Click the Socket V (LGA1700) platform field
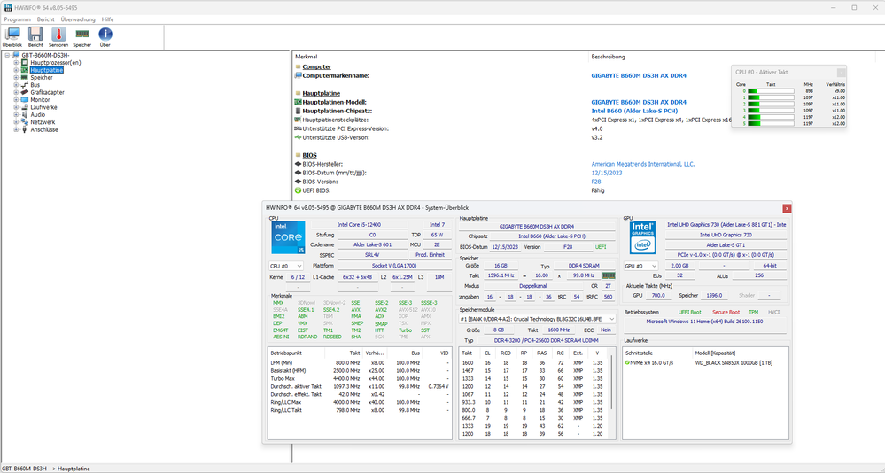This screenshot has width=885, height=473. click(x=394, y=265)
